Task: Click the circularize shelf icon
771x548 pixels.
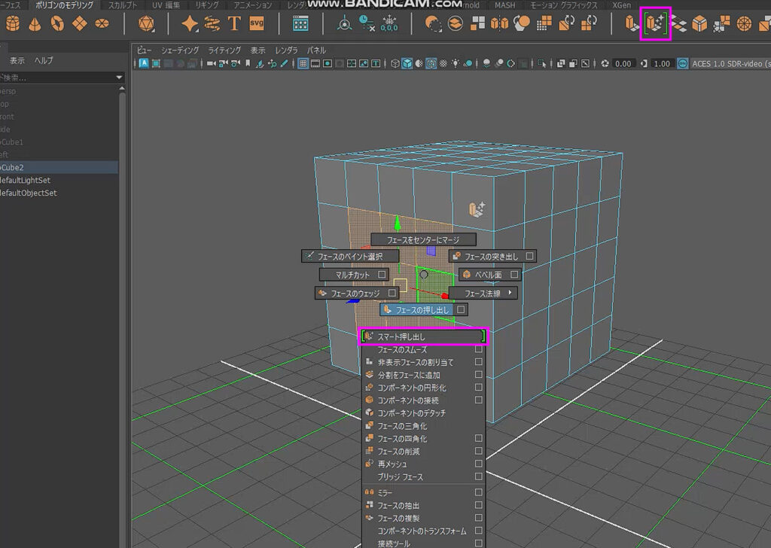Action: coord(744,23)
